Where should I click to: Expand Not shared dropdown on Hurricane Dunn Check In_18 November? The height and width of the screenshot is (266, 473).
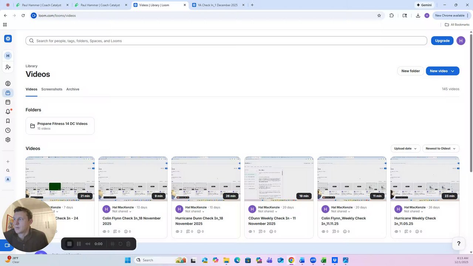[x=195, y=211]
